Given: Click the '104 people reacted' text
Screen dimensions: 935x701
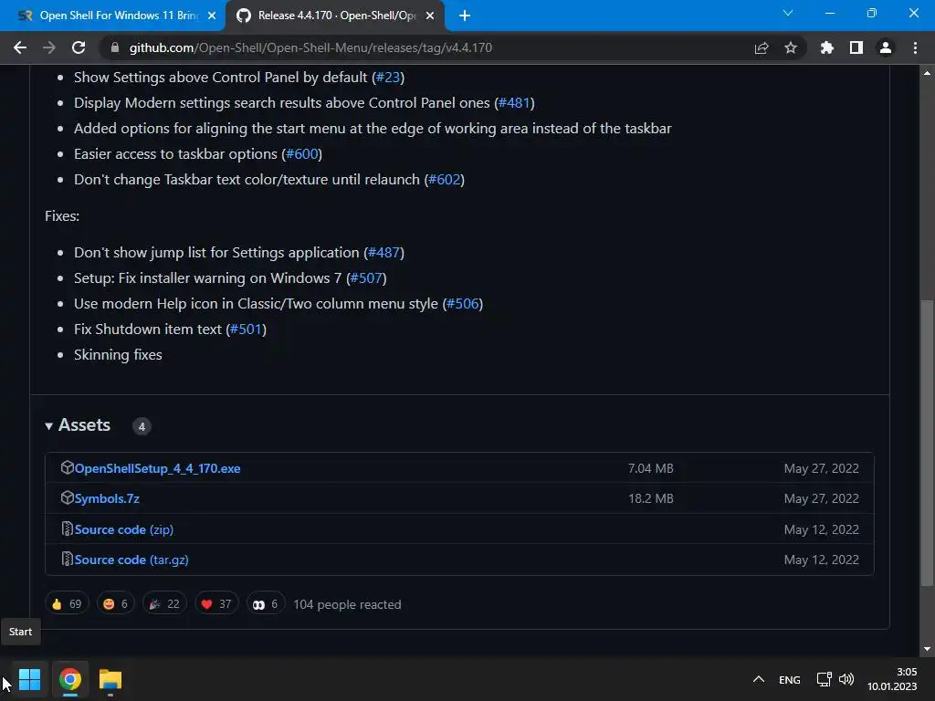Looking at the screenshot, I should [347, 604].
